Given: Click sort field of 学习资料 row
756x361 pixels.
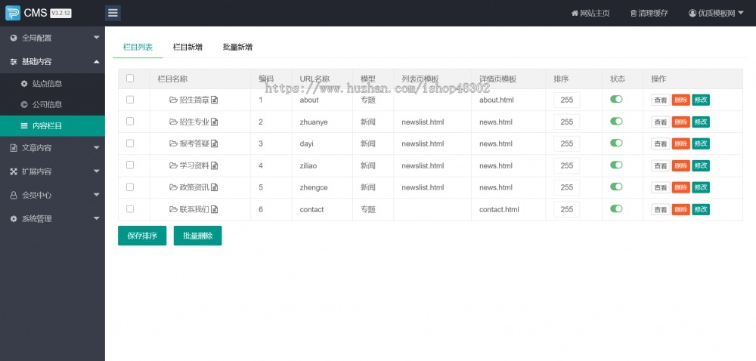Looking at the screenshot, I should coord(566,165).
